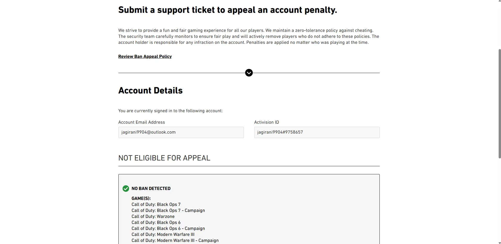This screenshot has height=244, width=501.
Task: Click the green check mark icon
Action: coord(126,188)
